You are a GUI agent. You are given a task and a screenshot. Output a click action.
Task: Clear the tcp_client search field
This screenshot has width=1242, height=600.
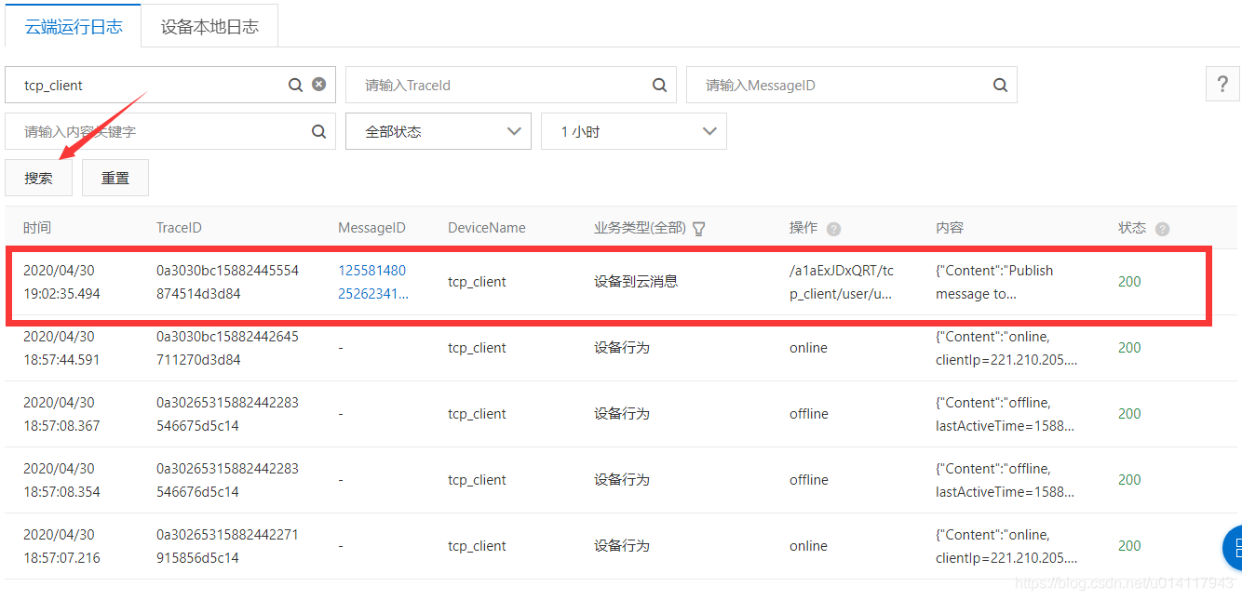(319, 84)
